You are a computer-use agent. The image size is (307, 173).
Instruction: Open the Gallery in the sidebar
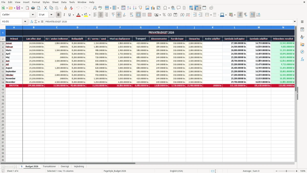pyautogui.click(x=302, y=45)
